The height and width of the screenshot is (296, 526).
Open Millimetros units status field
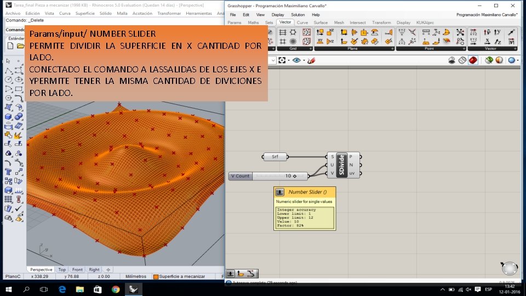pos(136,276)
